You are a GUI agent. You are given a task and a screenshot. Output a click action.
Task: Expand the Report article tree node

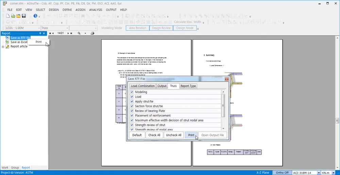coord(3,46)
